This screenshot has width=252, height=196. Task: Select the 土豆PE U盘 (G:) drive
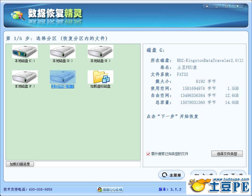pyautogui.click(x=62, y=78)
